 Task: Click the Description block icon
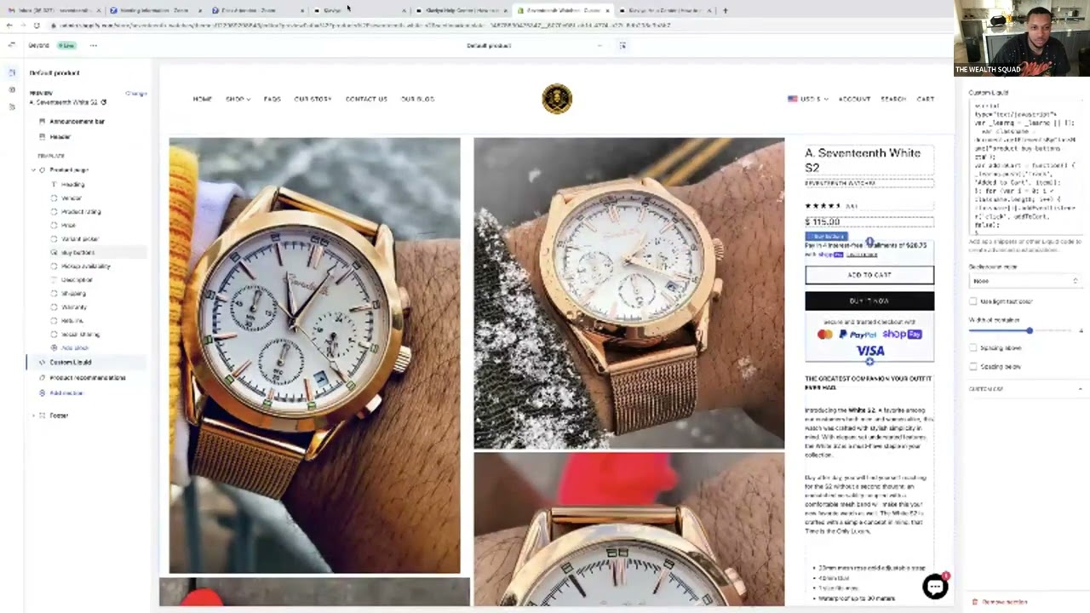click(x=54, y=279)
